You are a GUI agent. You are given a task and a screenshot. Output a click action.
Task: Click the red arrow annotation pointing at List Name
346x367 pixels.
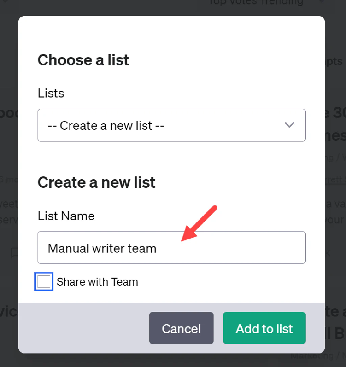coord(199,223)
